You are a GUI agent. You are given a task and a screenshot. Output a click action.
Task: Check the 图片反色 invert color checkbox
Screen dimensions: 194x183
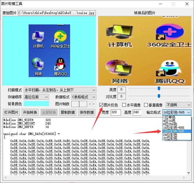tap(101, 105)
